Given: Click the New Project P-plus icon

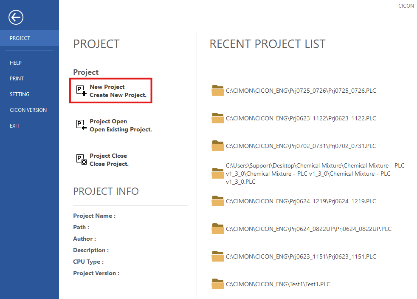Looking at the screenshot, I should tap(81, 90).
